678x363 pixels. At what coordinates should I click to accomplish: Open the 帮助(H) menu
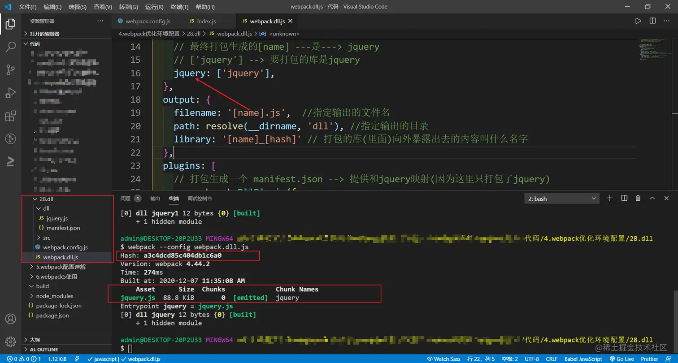pos(205,7)
